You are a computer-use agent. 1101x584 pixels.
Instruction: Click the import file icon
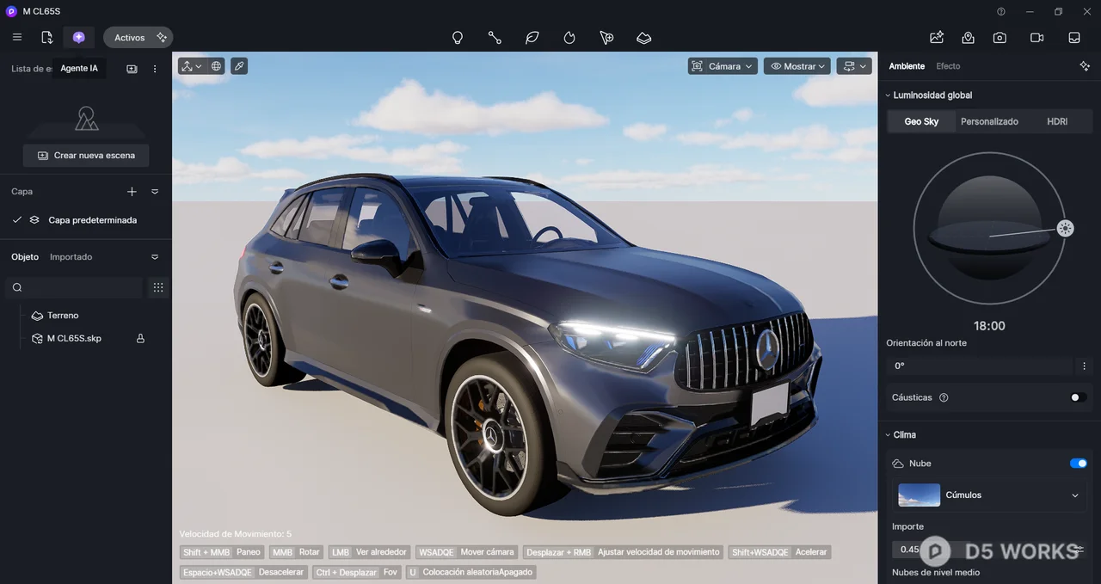47,38
